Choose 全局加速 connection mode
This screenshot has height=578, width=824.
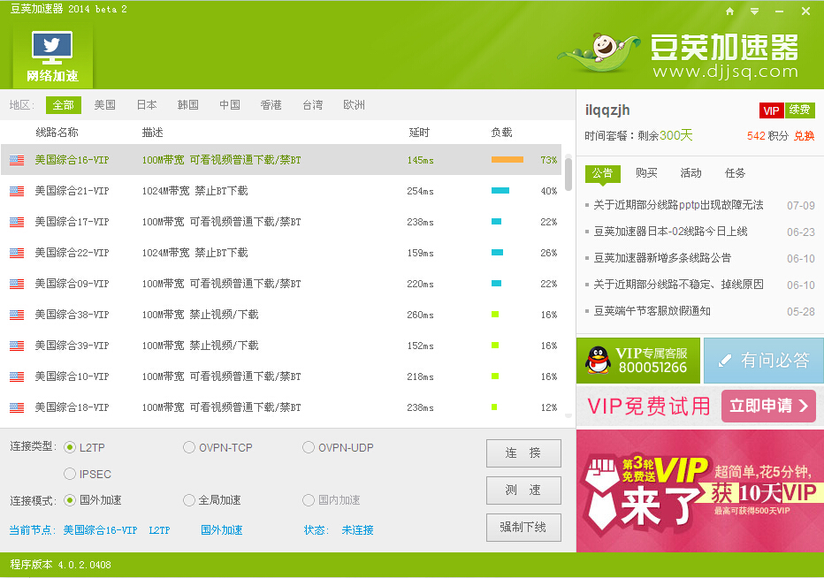[188, 500]
